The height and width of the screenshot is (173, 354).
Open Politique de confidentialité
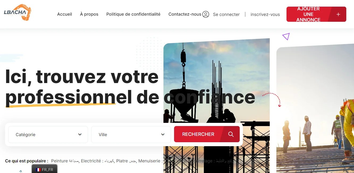pyautogui.click(x=133, y=14)
